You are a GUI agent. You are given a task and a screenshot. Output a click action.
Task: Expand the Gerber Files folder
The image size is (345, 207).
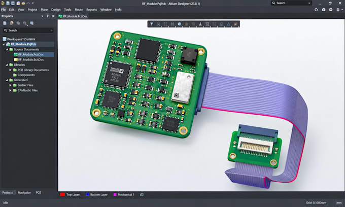pyautogui.click(x=10, y=85)
